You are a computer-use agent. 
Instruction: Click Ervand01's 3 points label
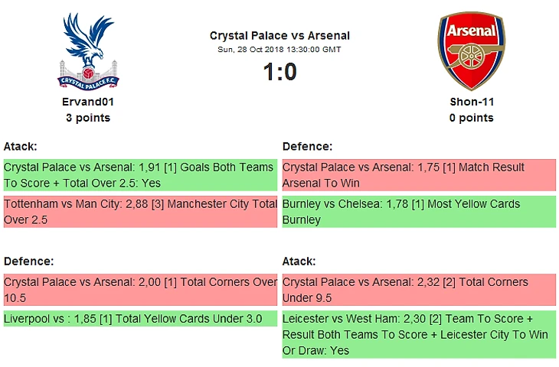tap(88, 118)
